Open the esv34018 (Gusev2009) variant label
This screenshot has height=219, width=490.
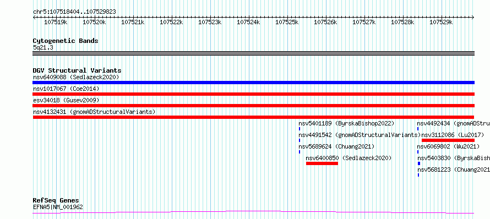pos(66,100)
